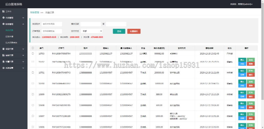Click the 系统设置 gear icon
Image resolution: width=264 pixels, height=129 pixels.
click(x=4, y=68)
